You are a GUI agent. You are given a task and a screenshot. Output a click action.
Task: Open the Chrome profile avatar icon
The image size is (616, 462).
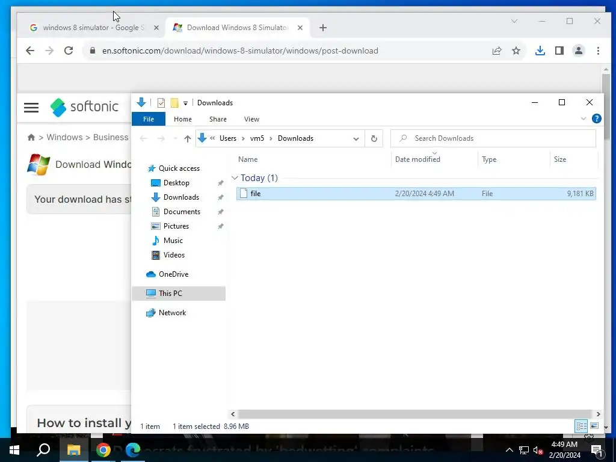point(578,51)
